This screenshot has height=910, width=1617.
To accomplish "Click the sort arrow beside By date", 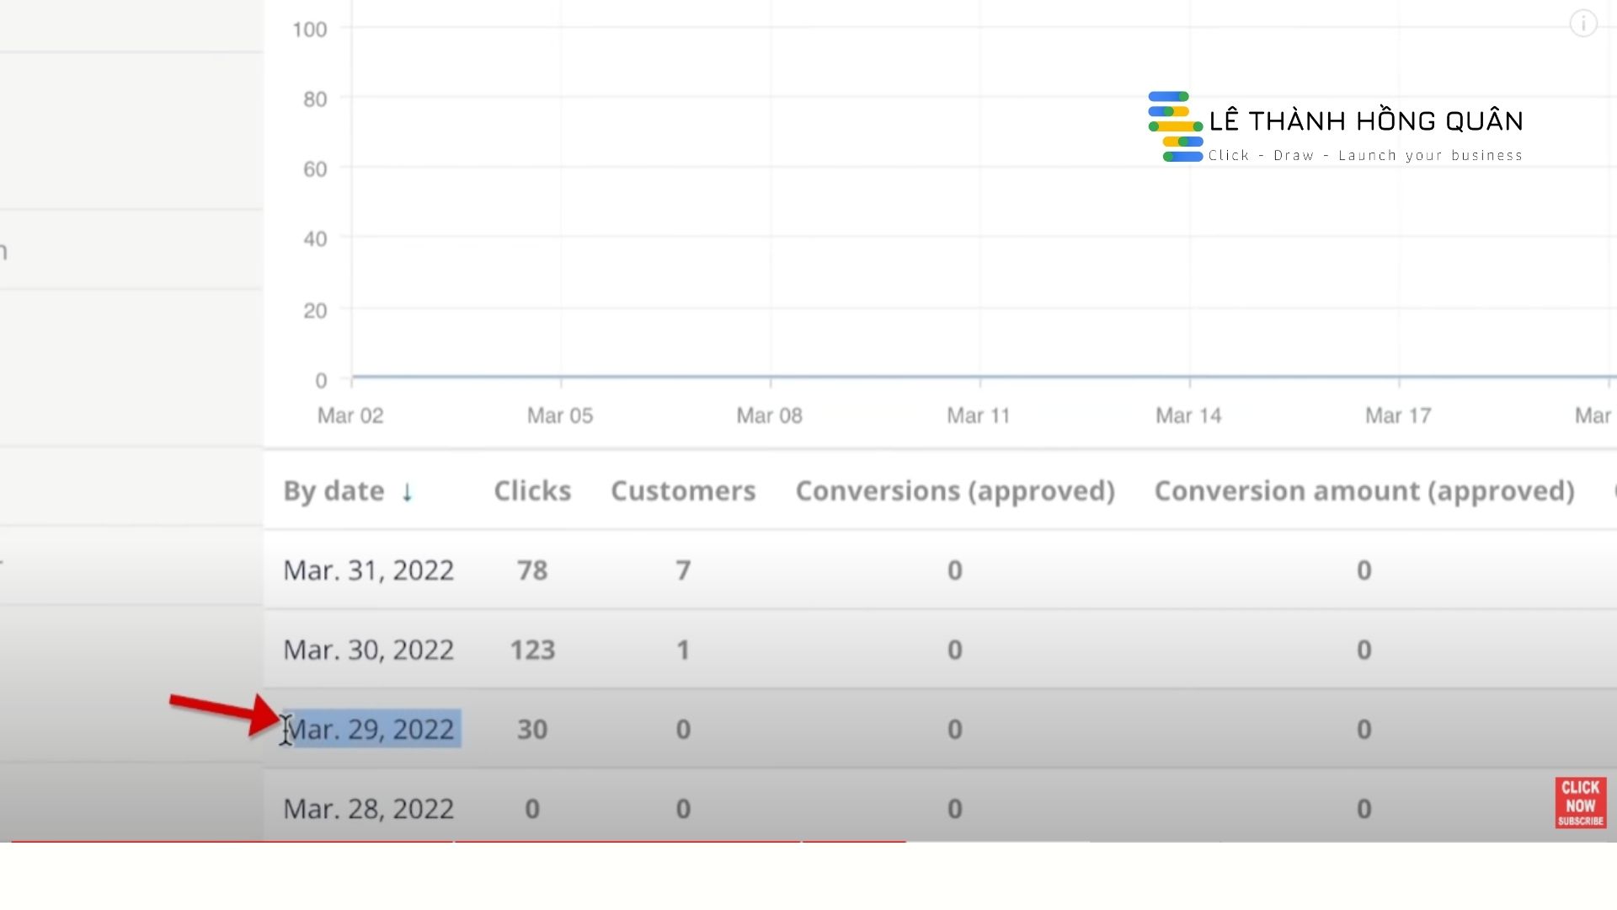I will click(x=407, y=491).
